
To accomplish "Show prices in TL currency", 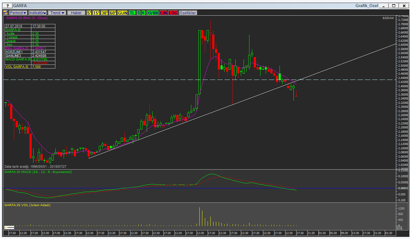I will point(132,13).
